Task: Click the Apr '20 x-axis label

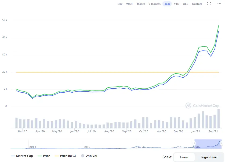Action: pyautogui.click(x=40, y=131)
